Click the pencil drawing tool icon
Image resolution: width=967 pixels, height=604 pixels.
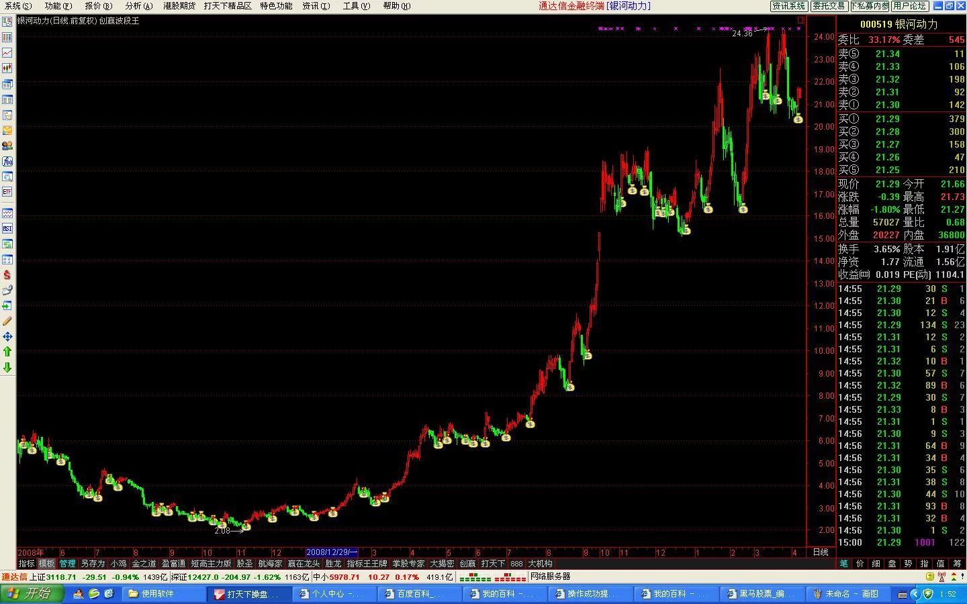coord(7,321)
